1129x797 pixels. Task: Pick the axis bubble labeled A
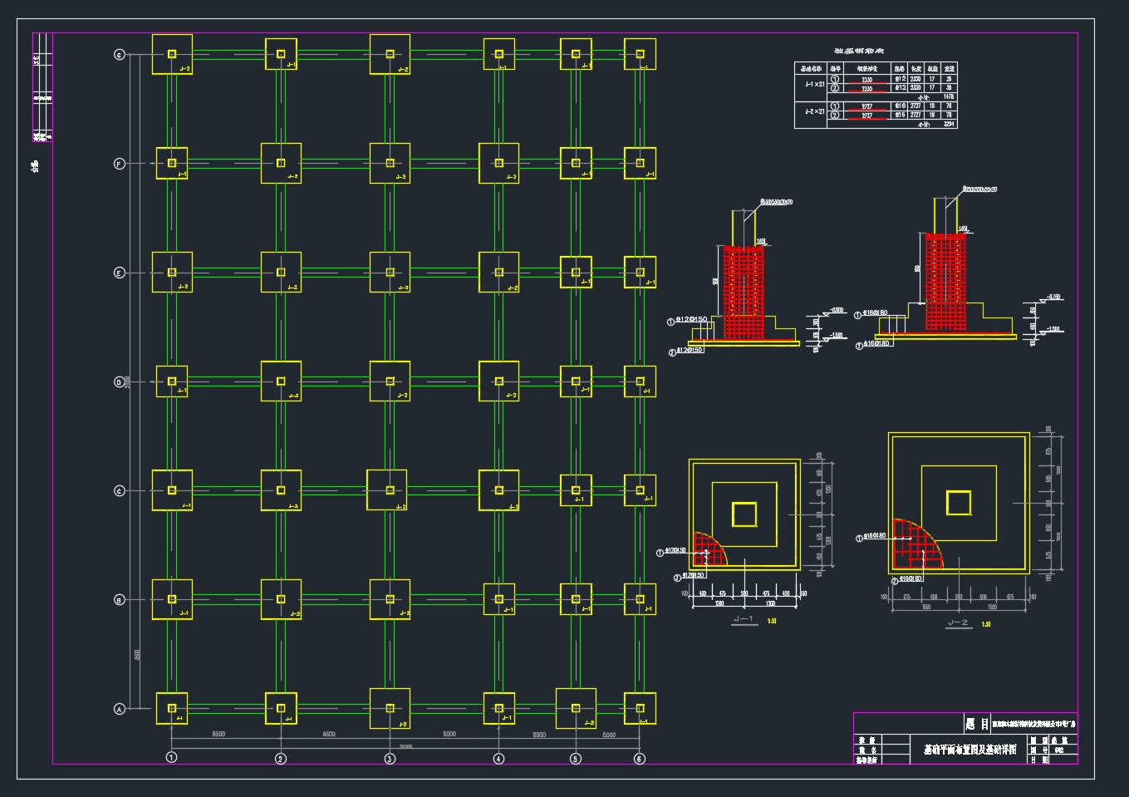(x=119, y=709)
